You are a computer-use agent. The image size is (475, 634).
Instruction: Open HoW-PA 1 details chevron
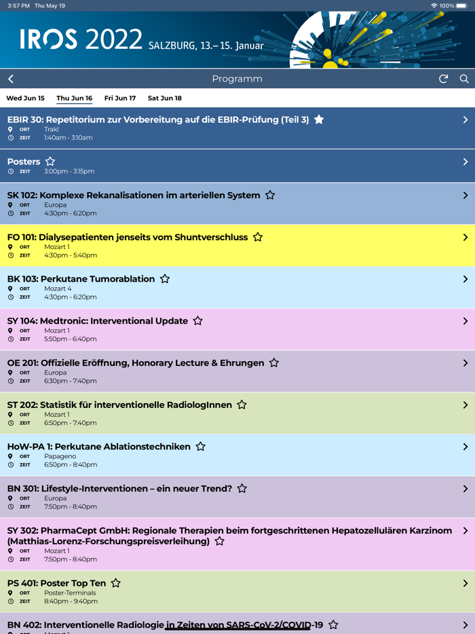pos(465,447)
